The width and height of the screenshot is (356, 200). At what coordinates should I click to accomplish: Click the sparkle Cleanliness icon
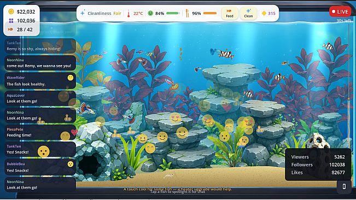pyautogui.click(x=83, y=13)
